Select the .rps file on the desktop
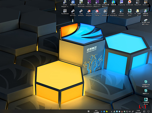 click(146, 92)
